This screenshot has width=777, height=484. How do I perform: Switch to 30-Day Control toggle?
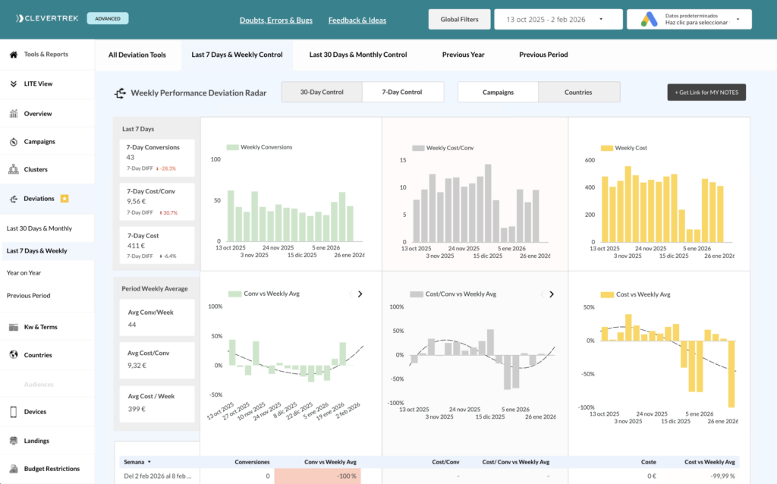(322, 93)
